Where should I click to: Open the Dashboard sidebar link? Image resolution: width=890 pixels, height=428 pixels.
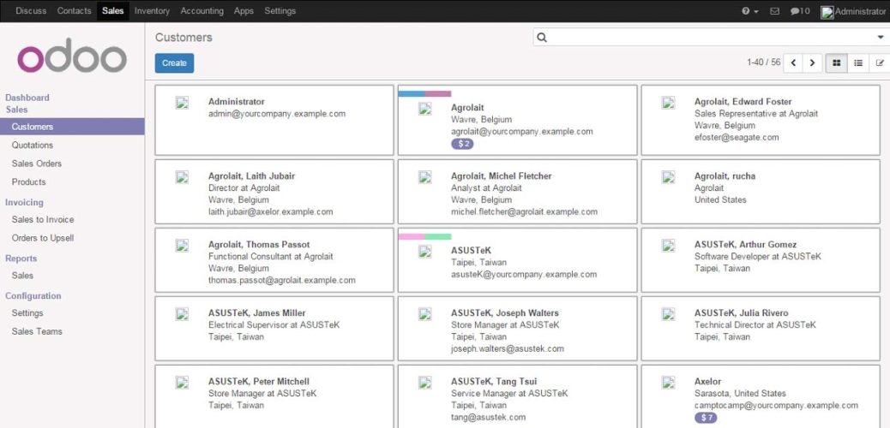27,98
